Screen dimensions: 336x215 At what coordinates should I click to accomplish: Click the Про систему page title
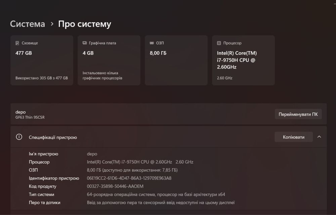85,24
